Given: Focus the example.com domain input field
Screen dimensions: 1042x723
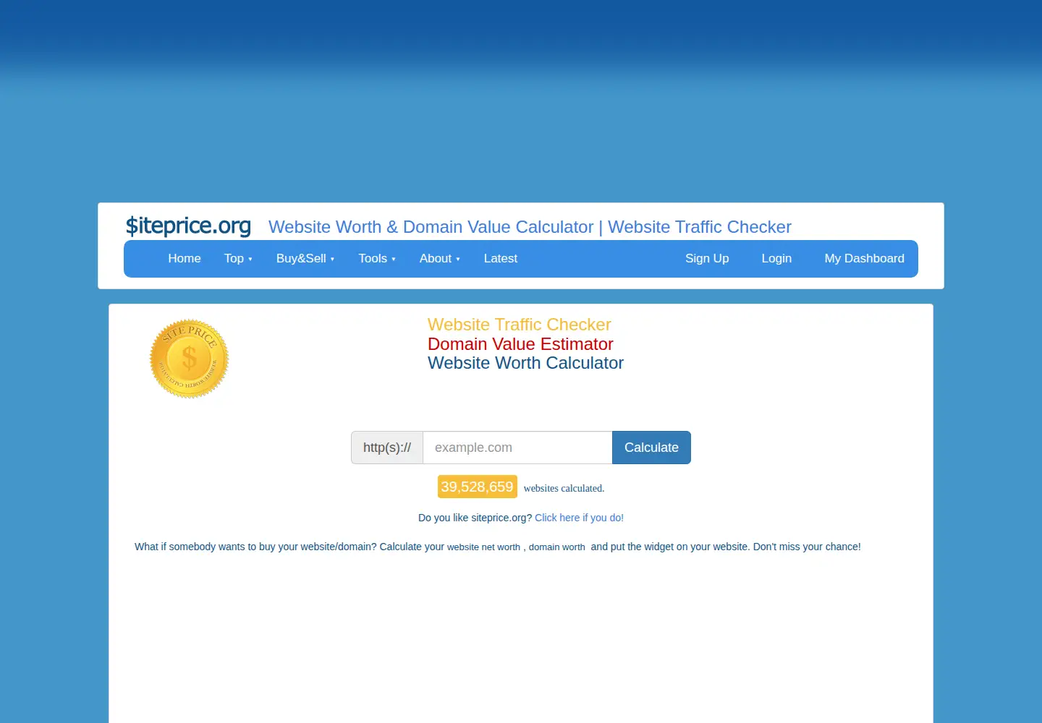Looking at the screenshot, I should [517, 448].
